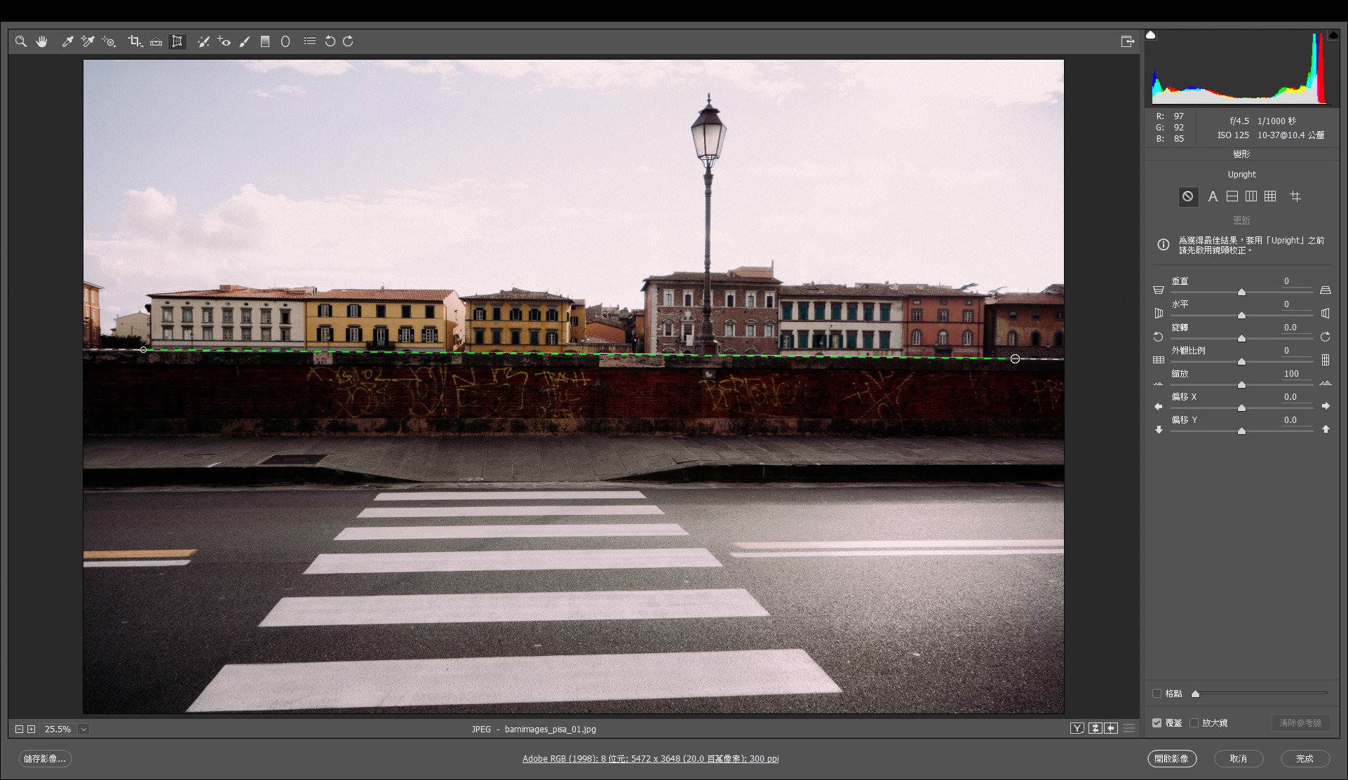This screenshot has width=1348, height=780.
Task: Toggle highlight clipping warning in histogram
Action: [x=1333, y=35]
